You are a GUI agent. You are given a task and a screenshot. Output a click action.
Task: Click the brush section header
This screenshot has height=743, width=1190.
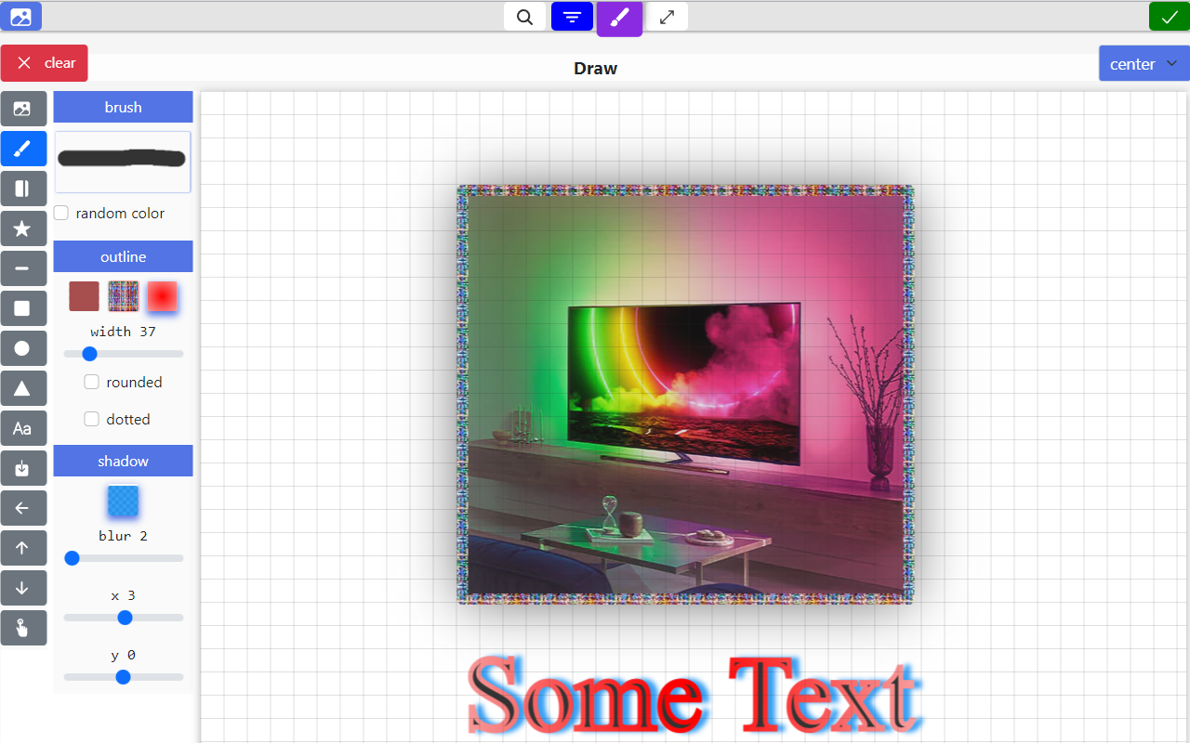123,107
